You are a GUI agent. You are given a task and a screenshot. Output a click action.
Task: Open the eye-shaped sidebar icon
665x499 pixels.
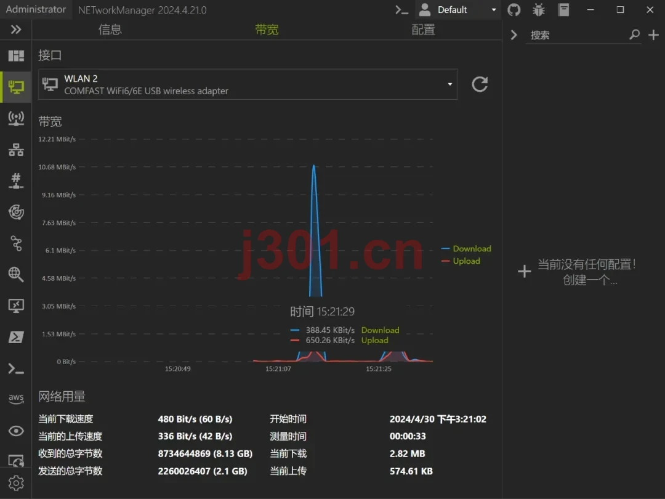15,431
